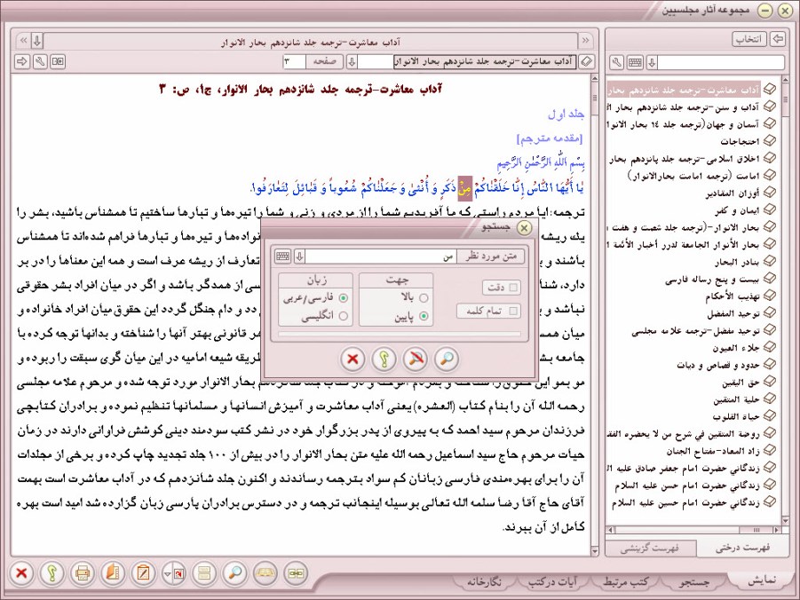Select احتجاجات in the book list
Image resolution: width=800 pixels, height=600 pixels.
click(x=740, y=141)
